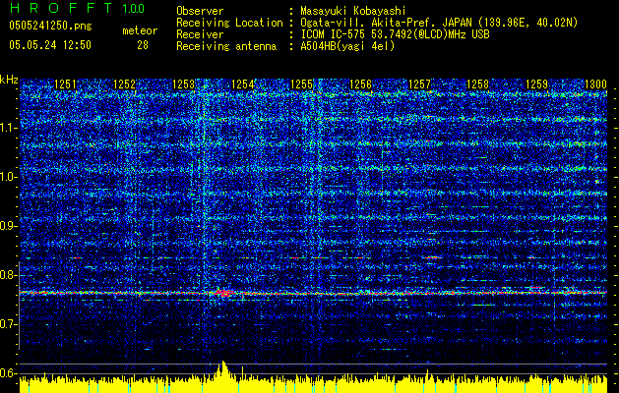The image size is (619, 393).
Task: Click the 0.9 kHz axis label
Action: click(x=8, y=226)
